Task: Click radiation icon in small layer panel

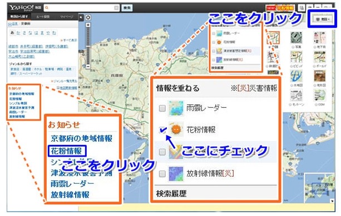Action: [x=219, y=59]
